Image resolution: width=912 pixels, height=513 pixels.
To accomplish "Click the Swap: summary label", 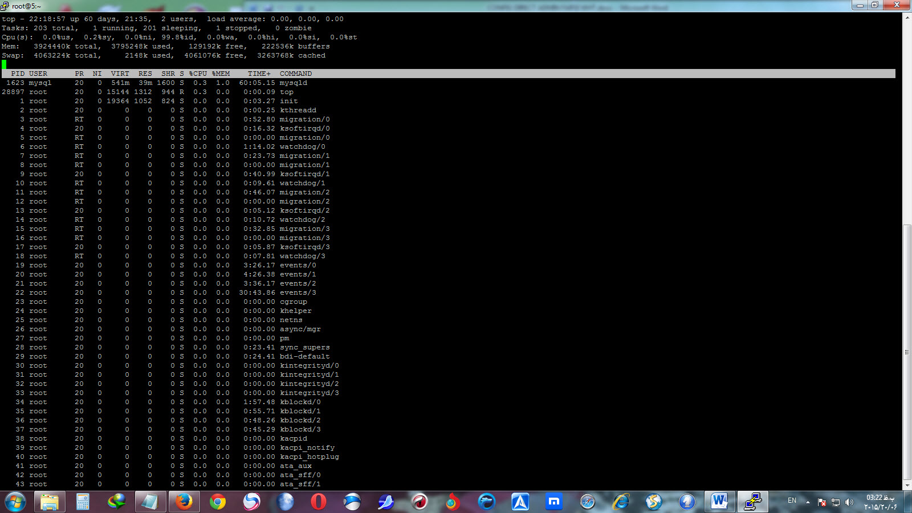I will pyautogui.click(x=13, y=55).
